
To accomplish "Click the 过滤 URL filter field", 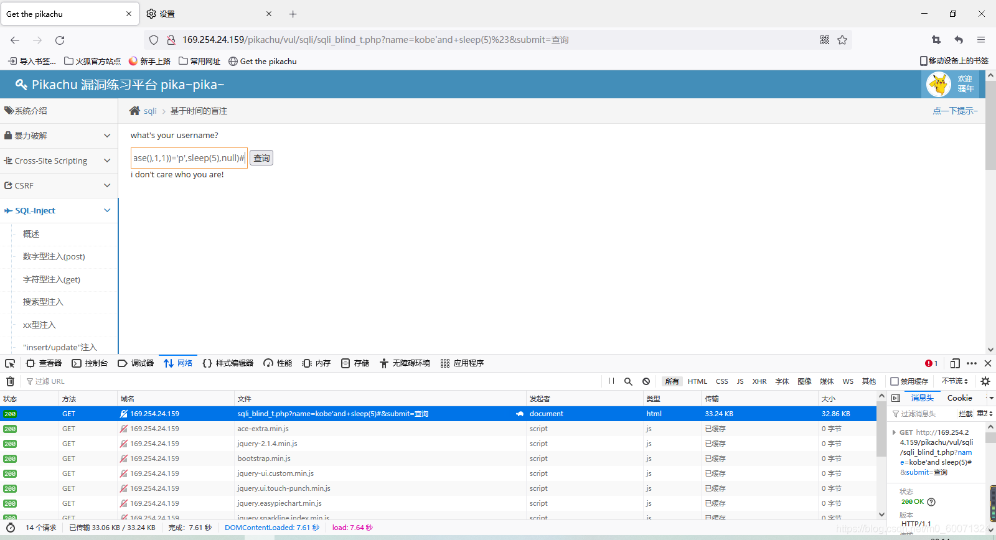I will (x=311, y=381).
